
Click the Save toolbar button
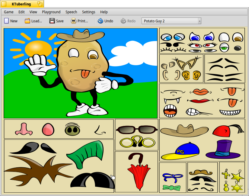coord(56,21)
